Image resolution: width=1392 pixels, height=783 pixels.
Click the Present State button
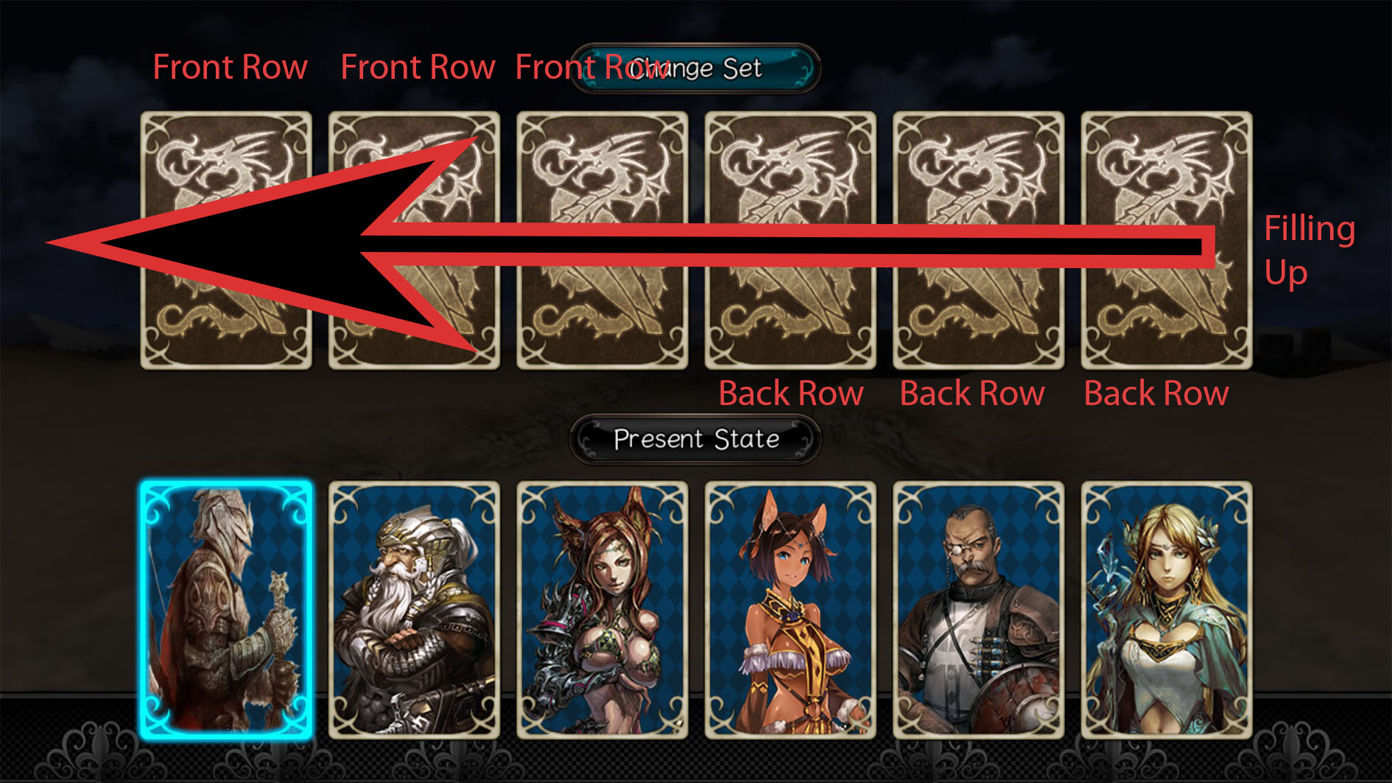click(x=695, y=440)
